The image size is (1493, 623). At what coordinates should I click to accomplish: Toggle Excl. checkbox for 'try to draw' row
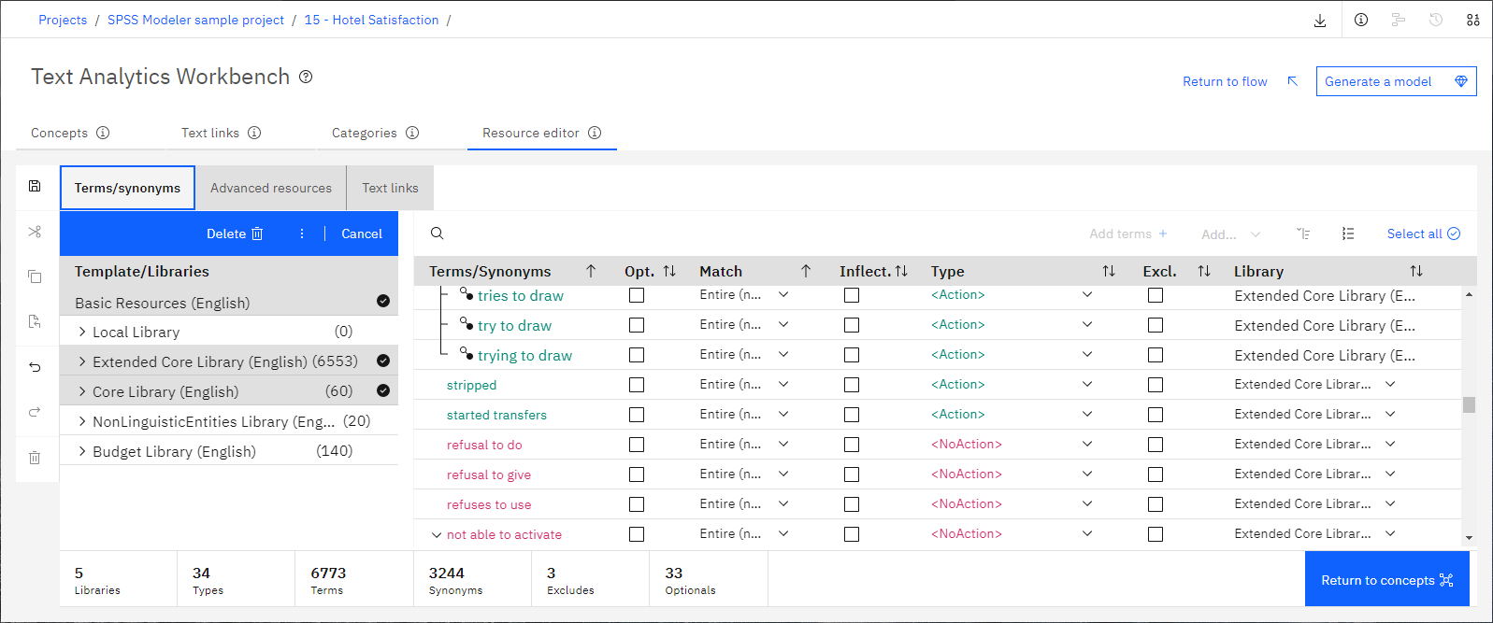(1156, 325)
